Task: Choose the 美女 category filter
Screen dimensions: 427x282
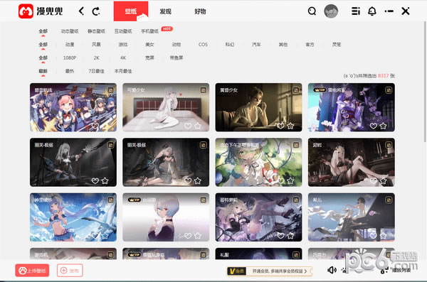Action: pos(149,44)
